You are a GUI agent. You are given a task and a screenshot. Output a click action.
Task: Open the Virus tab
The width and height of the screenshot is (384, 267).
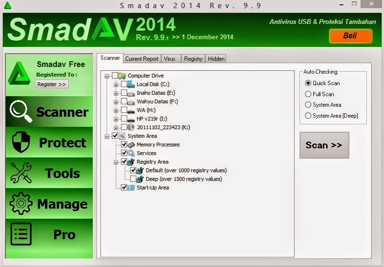pyautogui.click(x=171, y=59)
